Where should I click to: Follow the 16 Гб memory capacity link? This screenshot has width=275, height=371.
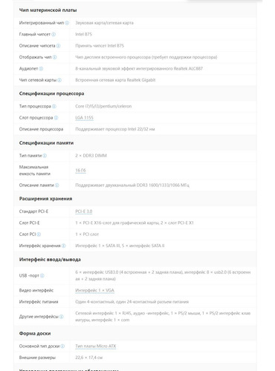tap(80, 171)
